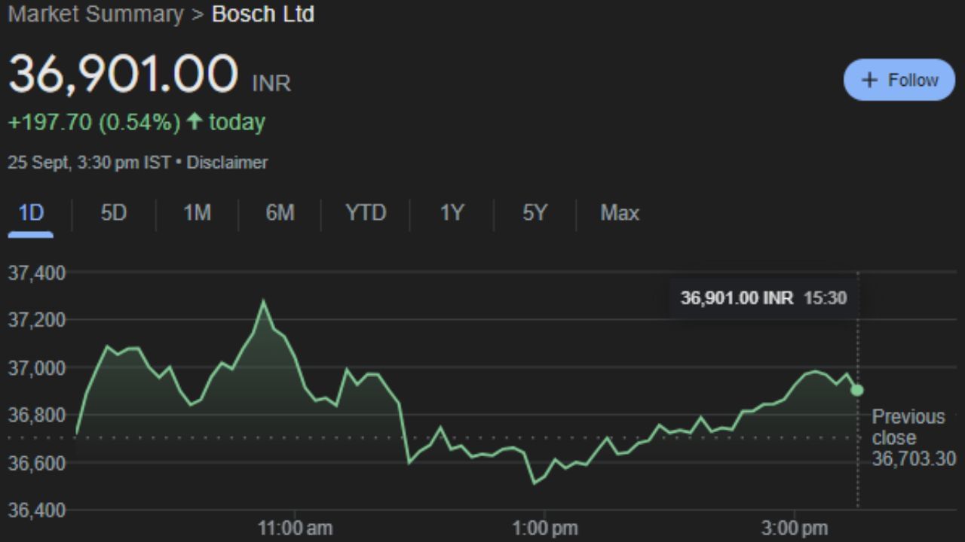
Task: Click the 37,000 y-axis label
Action: 36,367
